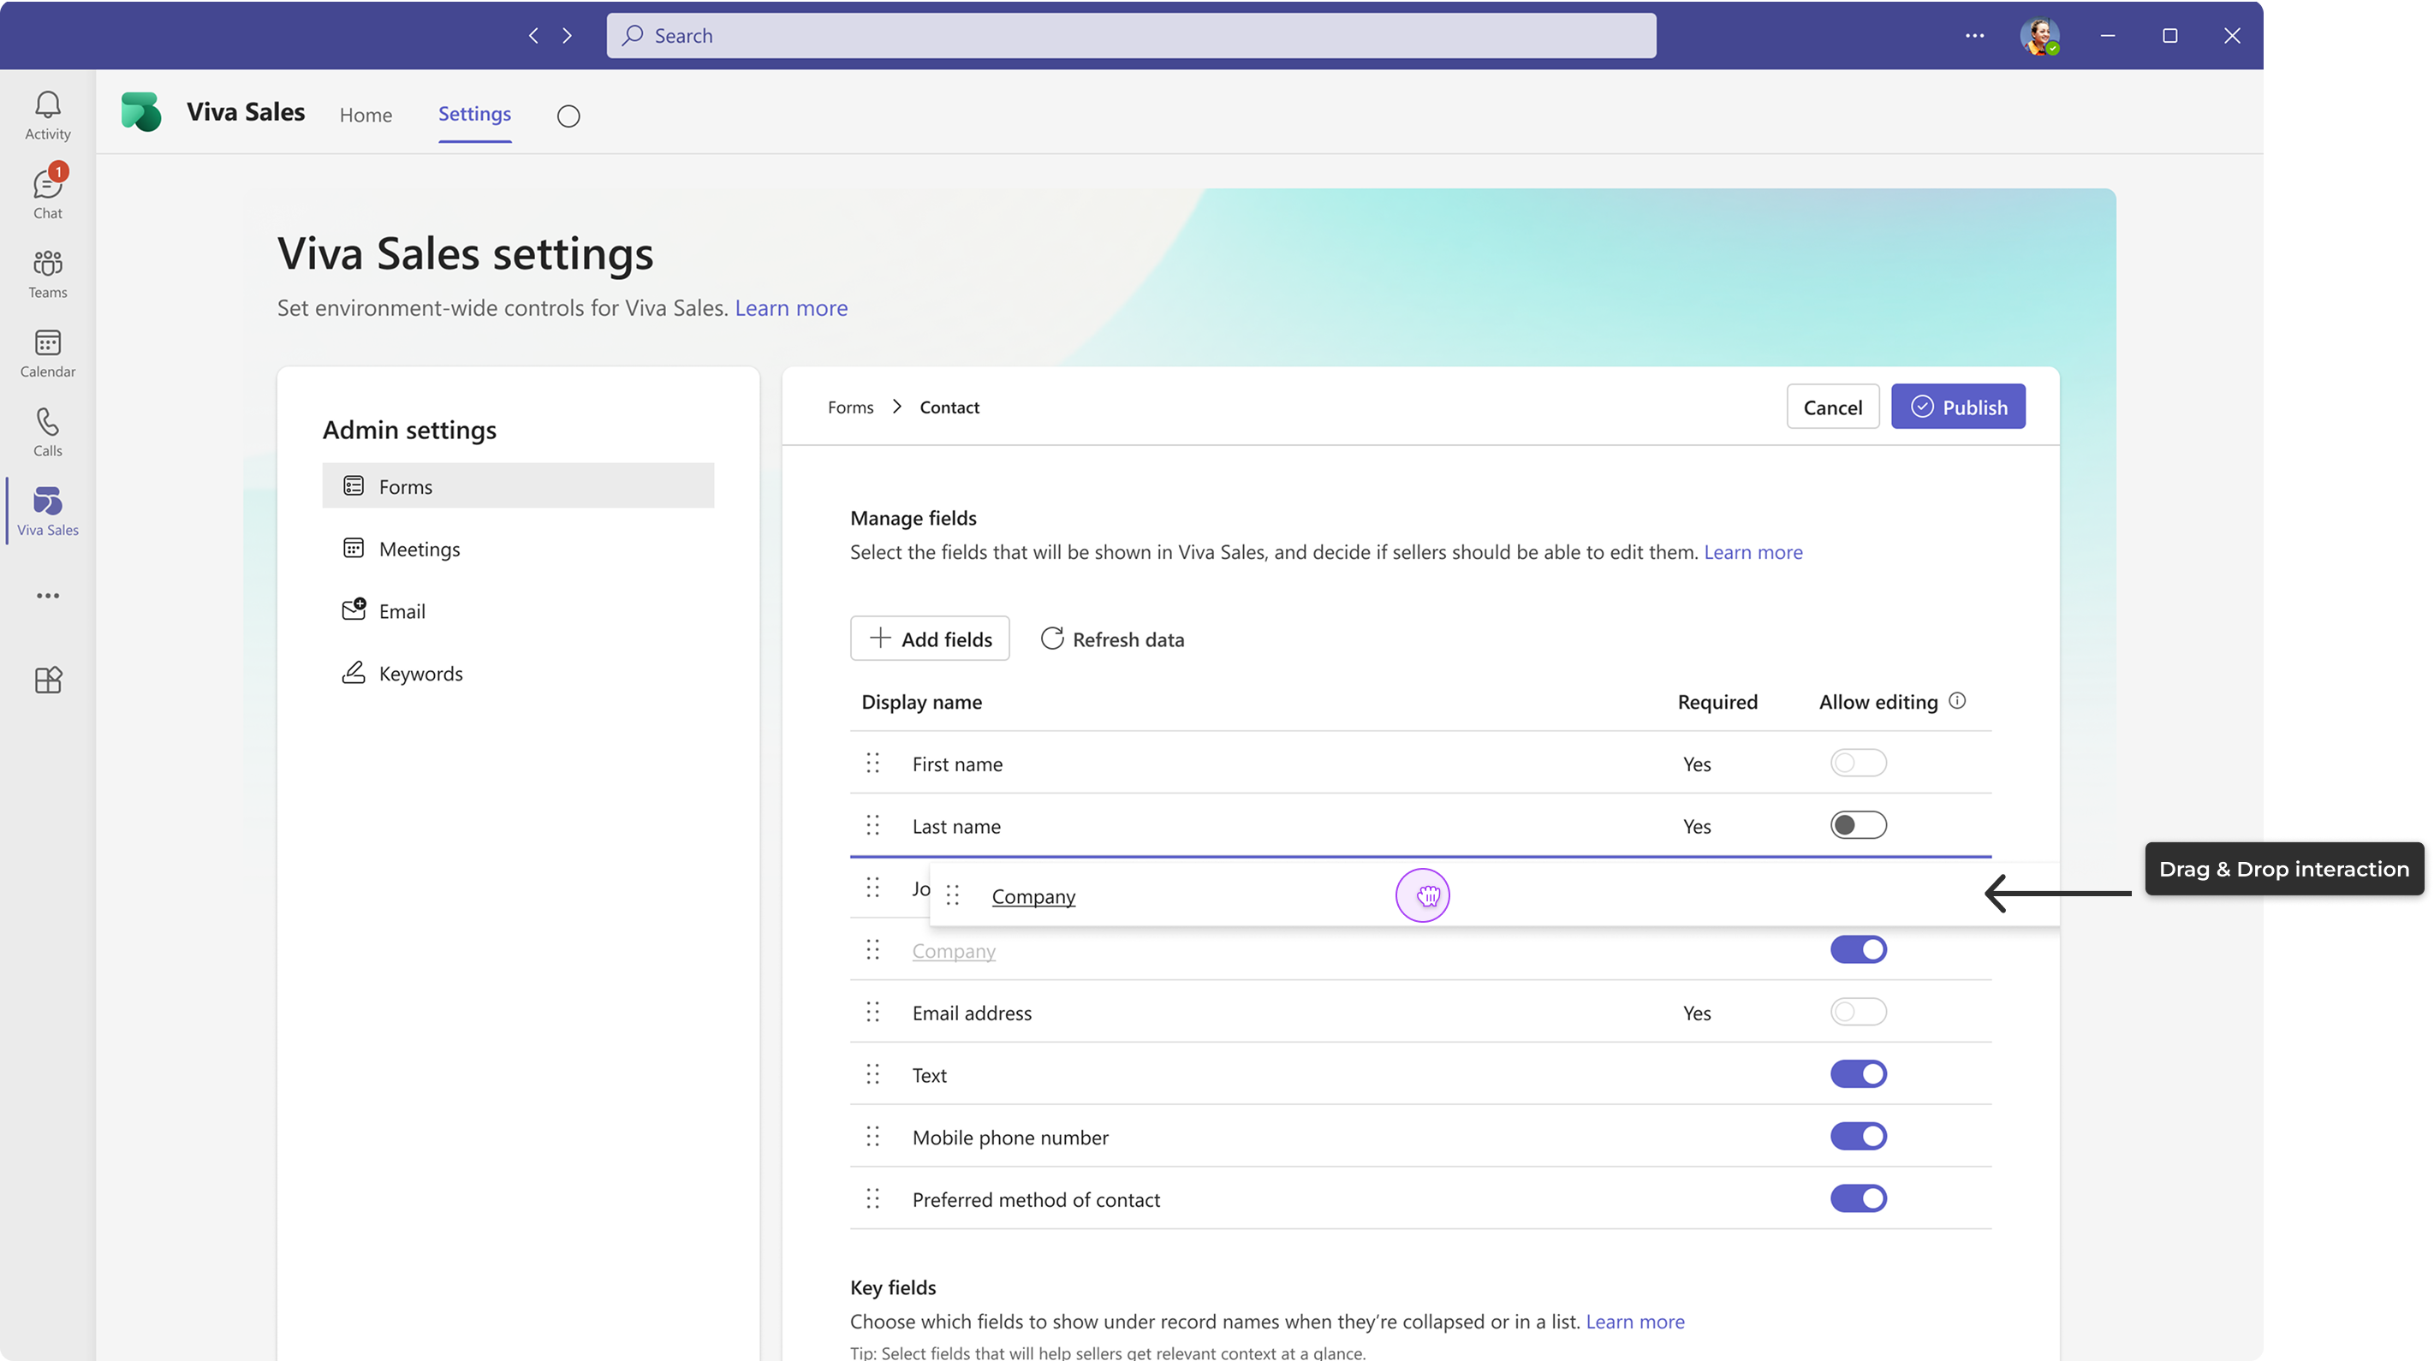
Task: Open the Apps store icon
Action: [x=47, y=680]
